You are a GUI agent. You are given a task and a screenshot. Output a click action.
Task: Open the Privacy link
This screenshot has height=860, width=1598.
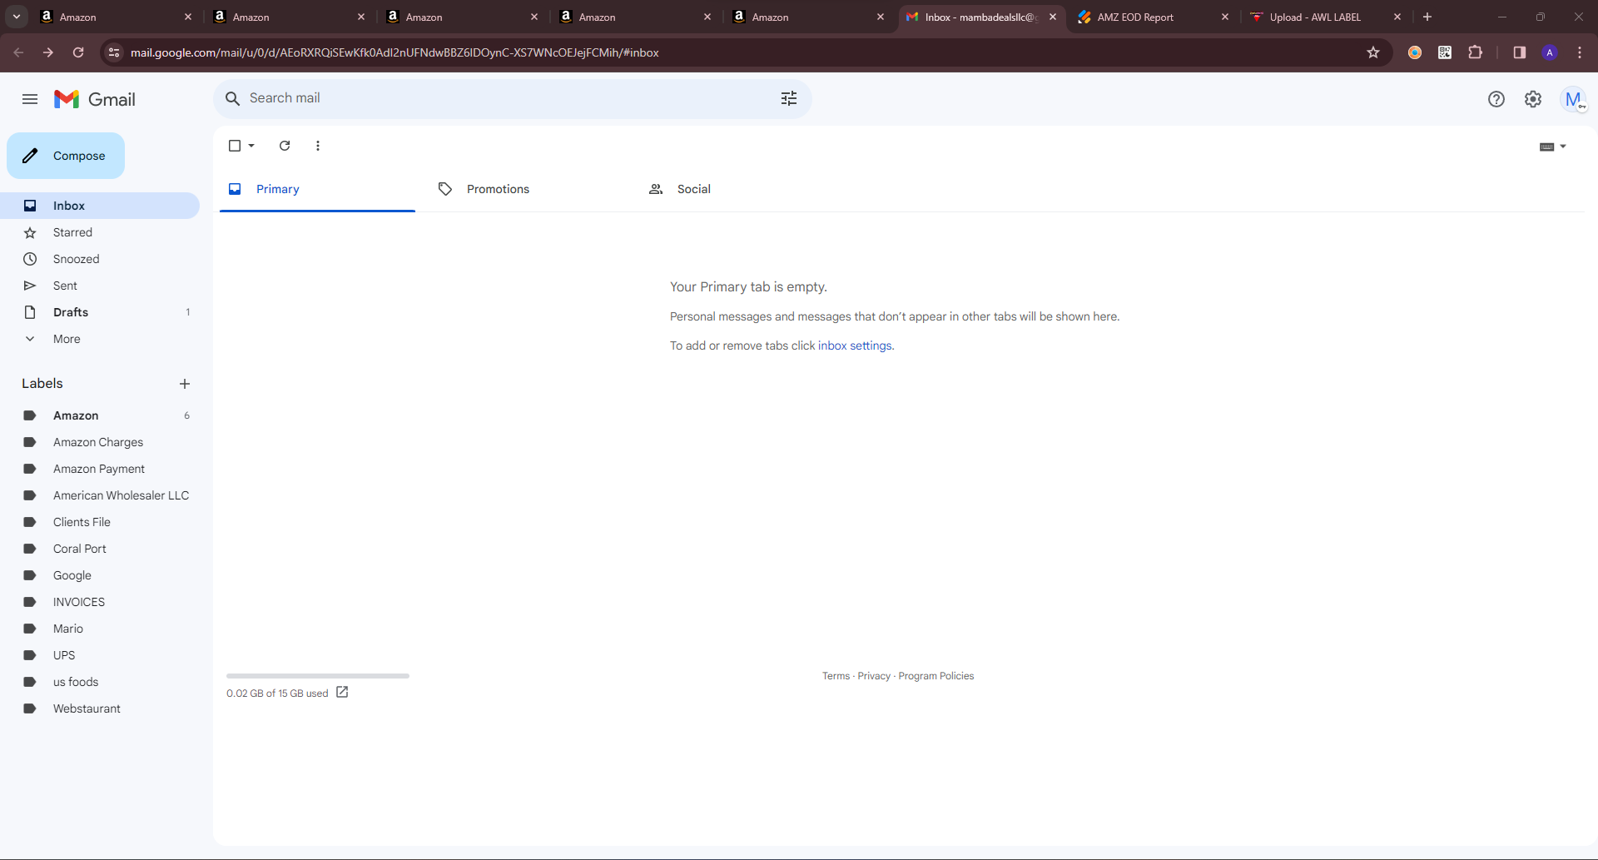click(874, 676)
